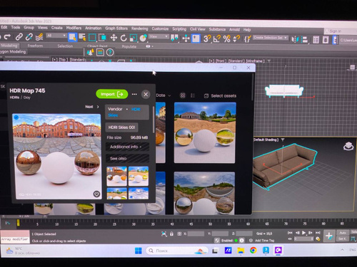Screen dimensions: 357x267
Task: Choose the Rectangular Selection Region icon
Action: click(92, 38)
